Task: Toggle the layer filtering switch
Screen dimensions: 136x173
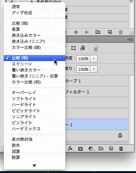Action: point(96,48)
